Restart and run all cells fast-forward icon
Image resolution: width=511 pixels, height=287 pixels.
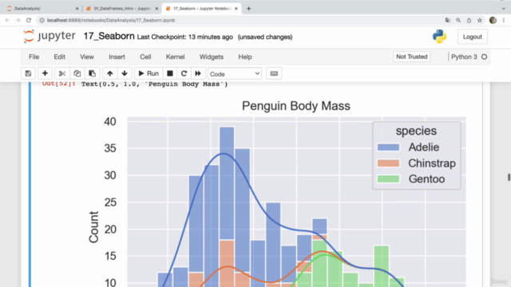click(198, 73)
